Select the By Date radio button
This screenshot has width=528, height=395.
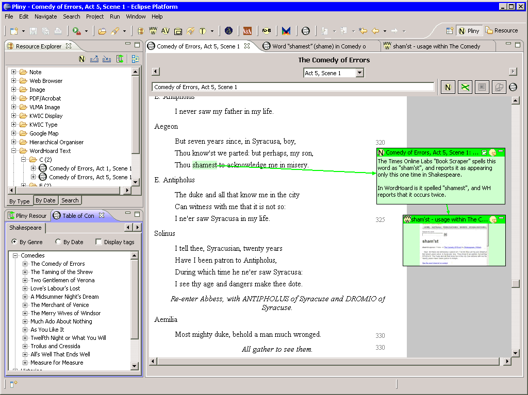tap(58, 242)
